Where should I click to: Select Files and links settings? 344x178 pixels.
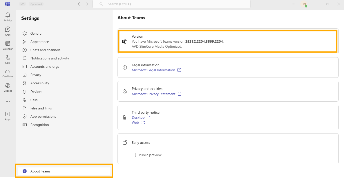tap(64, 108)
